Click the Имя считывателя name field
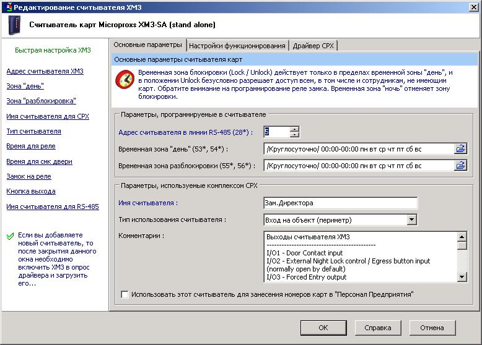The image size is (482, 345). tap(341, 203)
